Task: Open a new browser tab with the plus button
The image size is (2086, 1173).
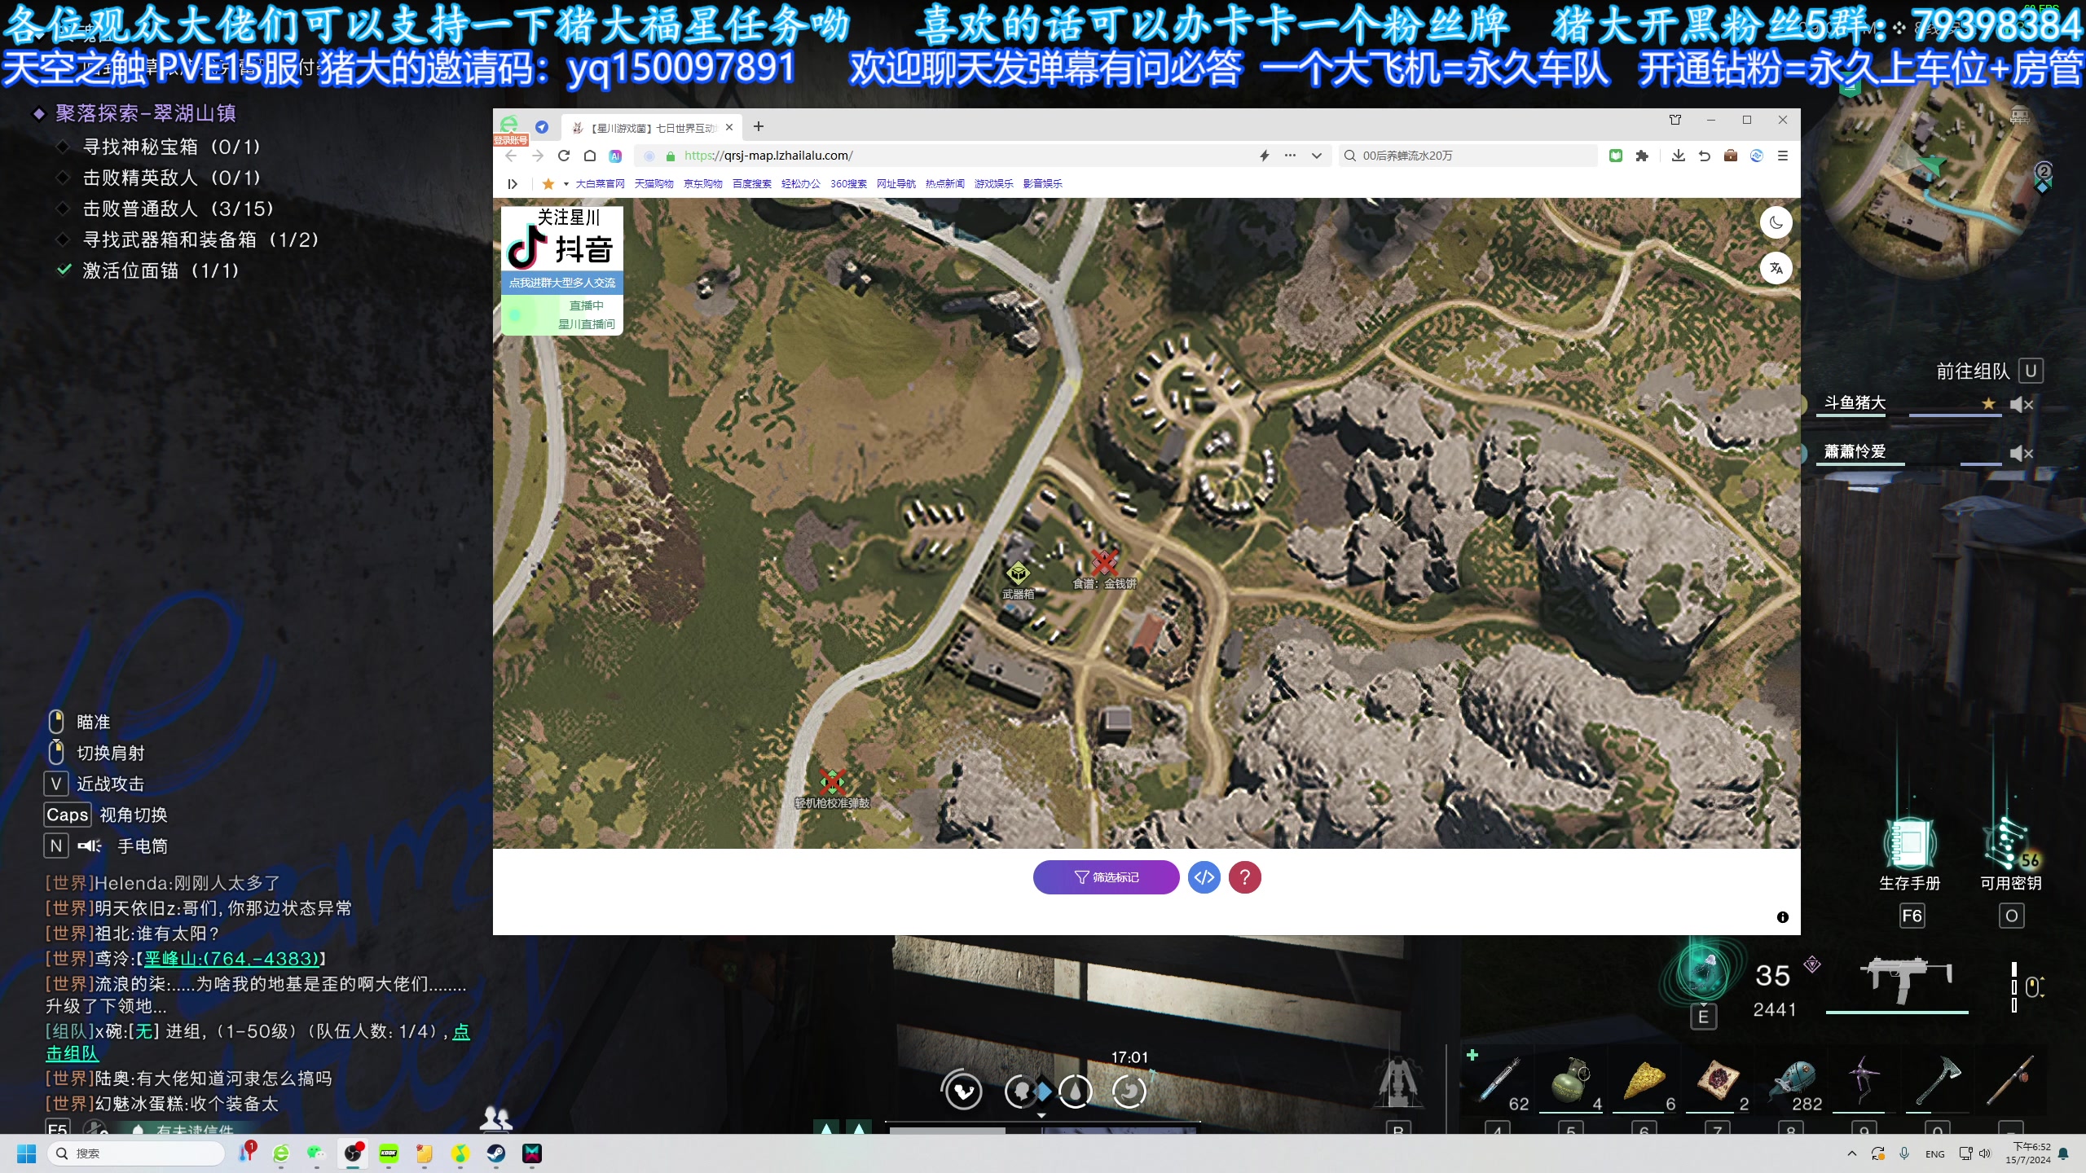Action: click(x=759, y=126)
